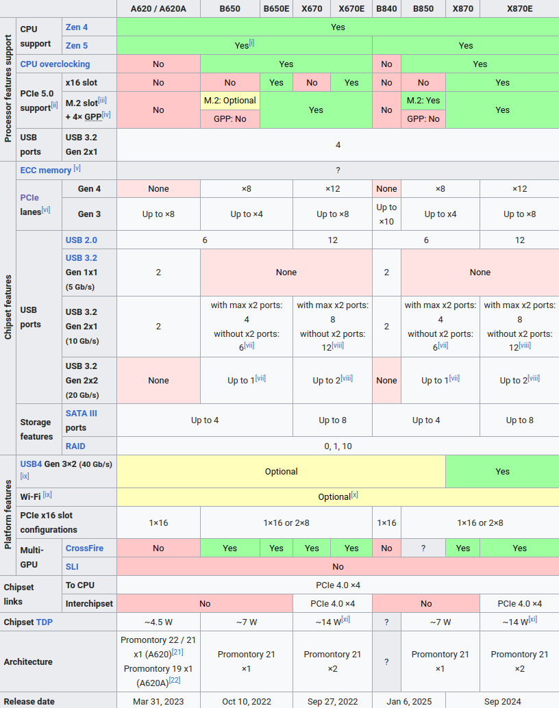Click the X670E column header
The width and height of the screenshot is (559, 708).
pos(351,9)
